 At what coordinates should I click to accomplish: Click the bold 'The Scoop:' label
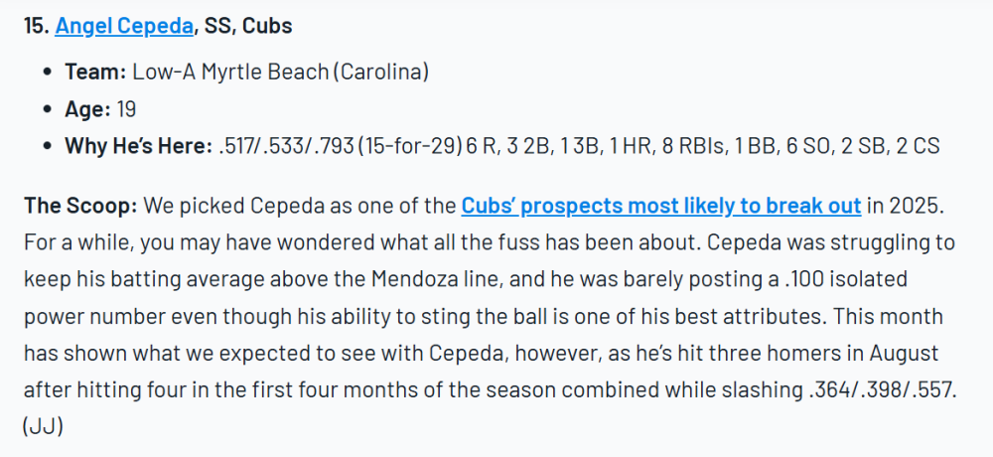80,207
